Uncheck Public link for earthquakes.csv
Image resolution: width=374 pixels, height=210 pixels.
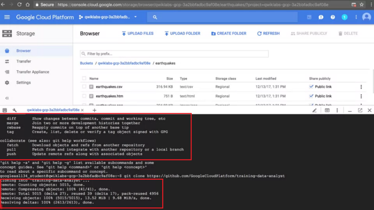311,87
